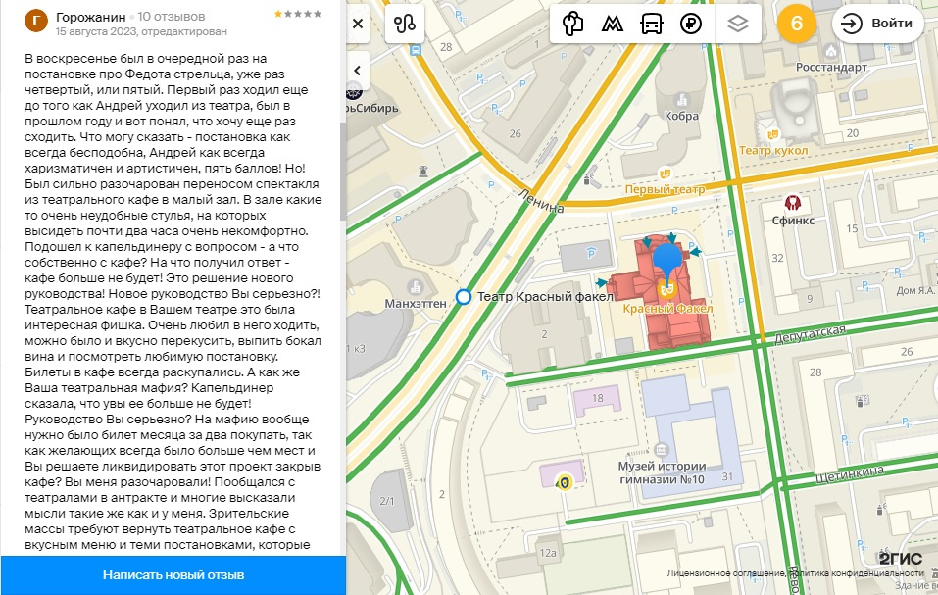The image size is (938, 595).
Task: Click the review panel scrollbar
Action: click(x=343, y=172)
